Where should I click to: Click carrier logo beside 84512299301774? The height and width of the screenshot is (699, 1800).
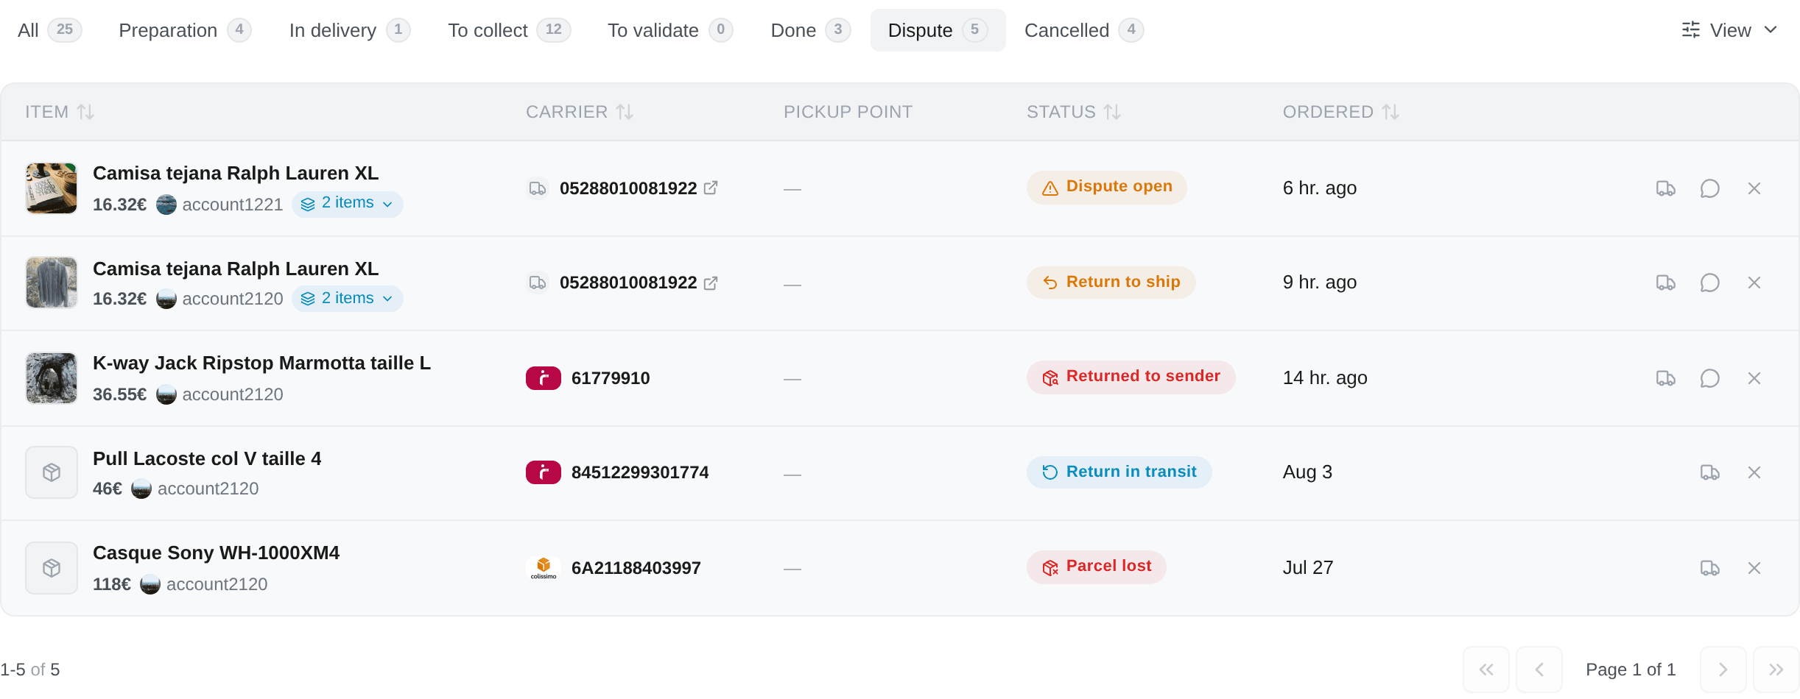click(544, 472)
